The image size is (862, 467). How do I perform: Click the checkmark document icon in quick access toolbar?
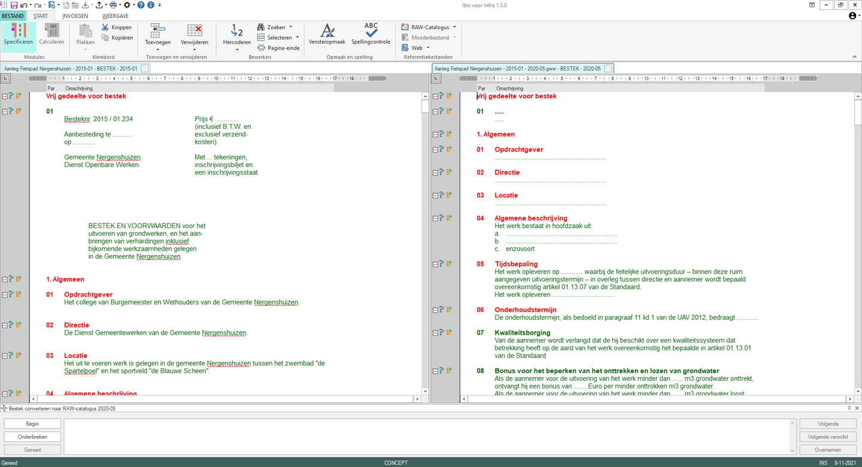coord(51,5)
